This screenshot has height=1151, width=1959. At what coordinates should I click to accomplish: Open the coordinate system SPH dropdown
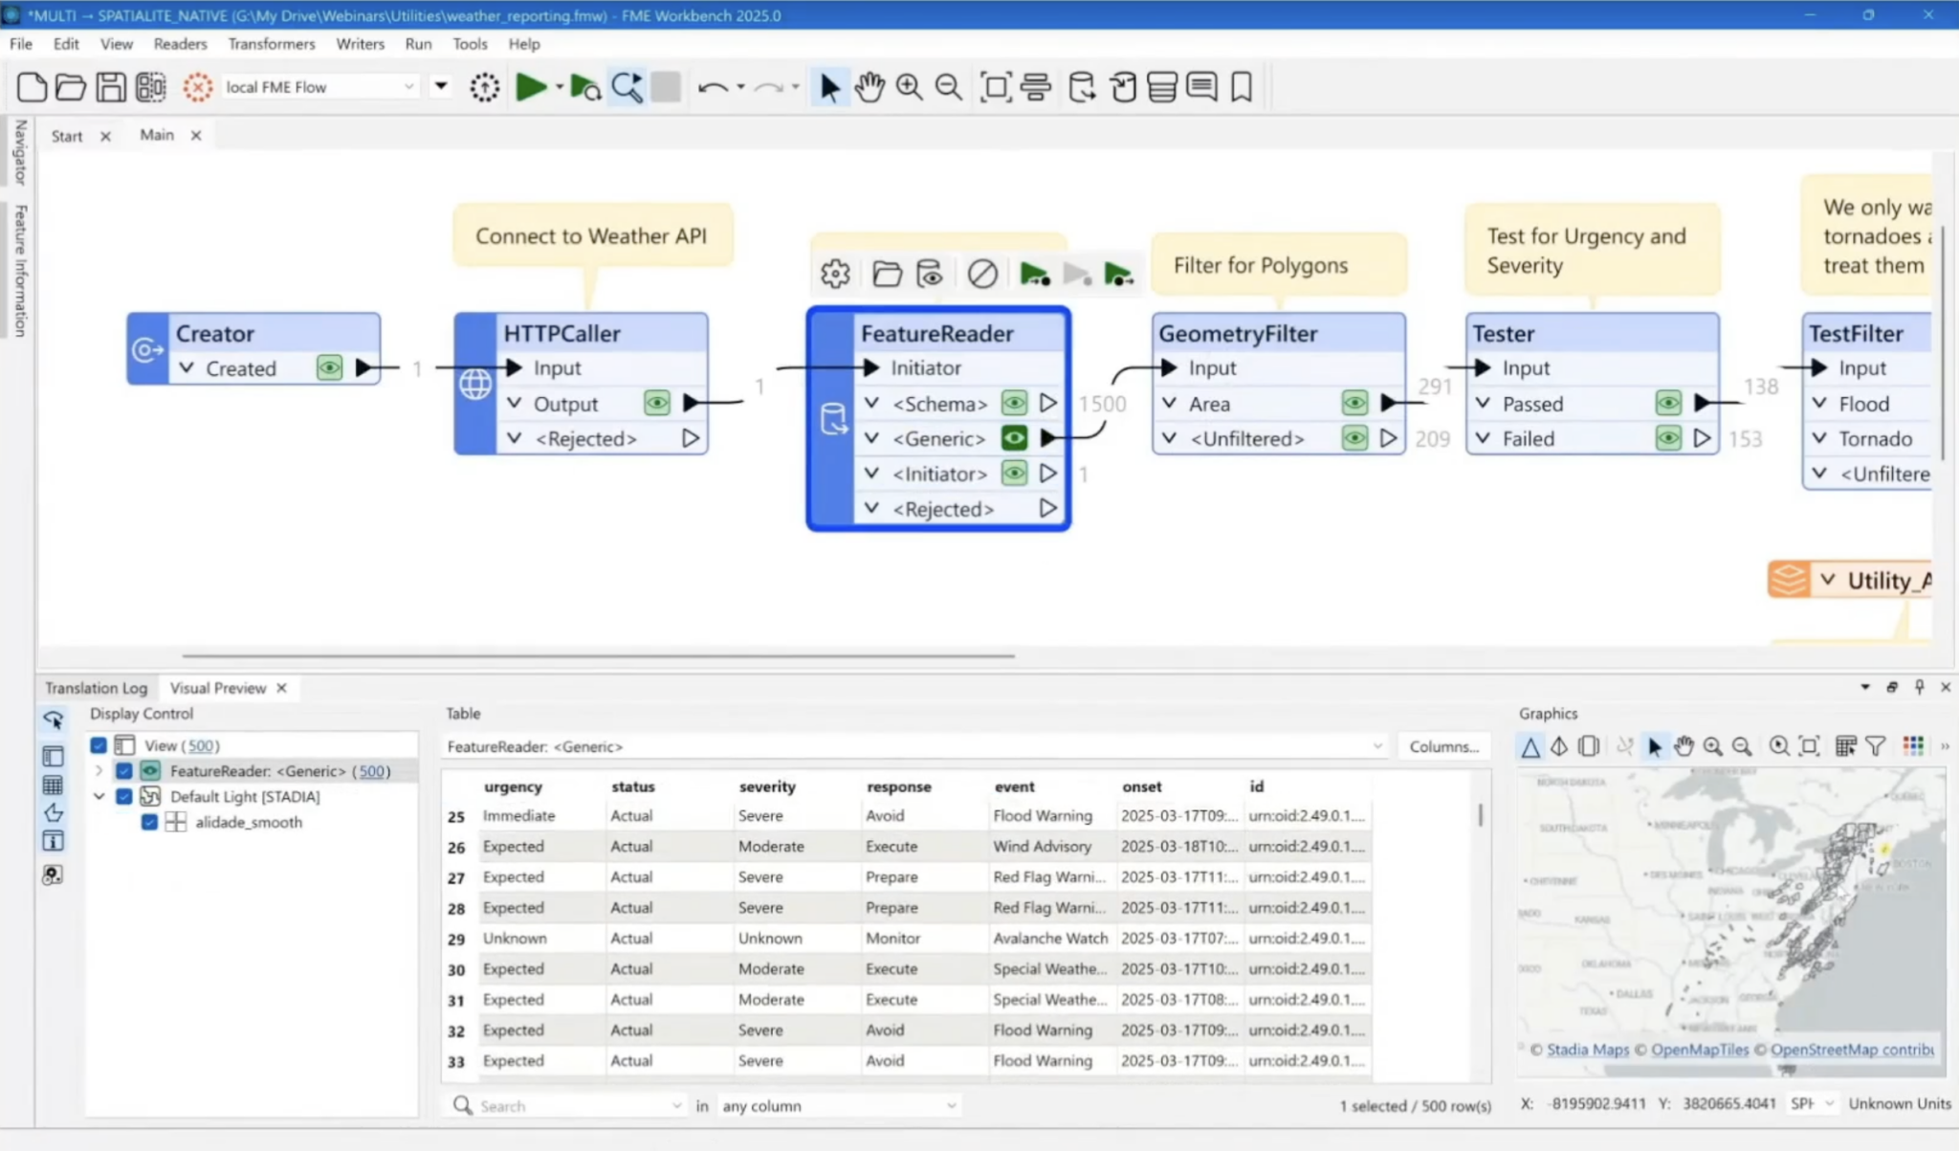coord(1812,1104)
